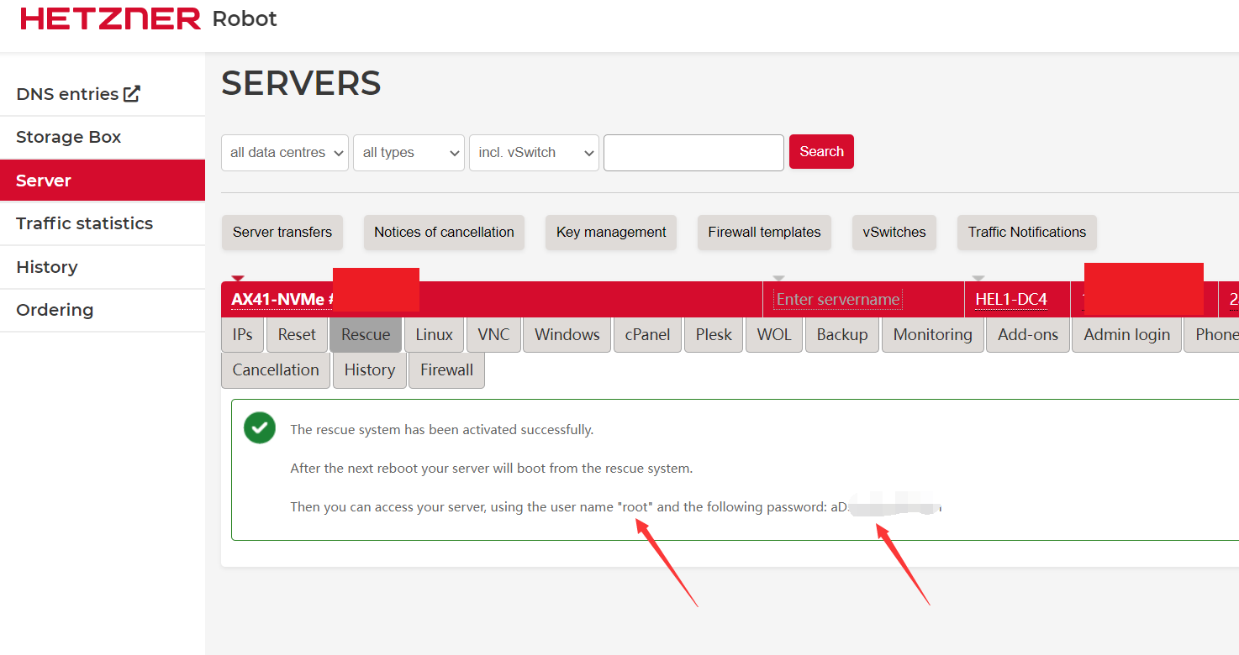Click the text 'The rescue system has been activated successfully.'
The width and height of the screenshot is (1239, 655).
442,429
